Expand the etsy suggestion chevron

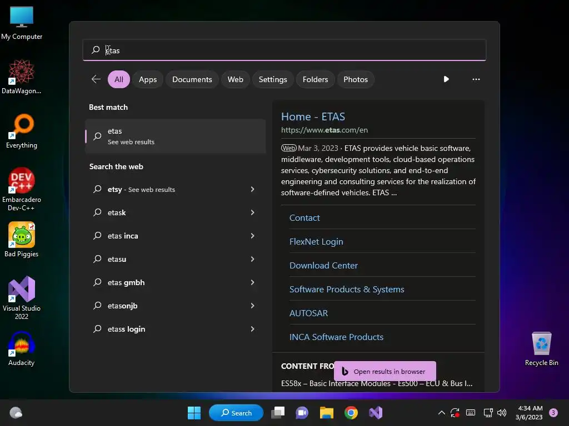pyautogui.click(x=252, y=189)
